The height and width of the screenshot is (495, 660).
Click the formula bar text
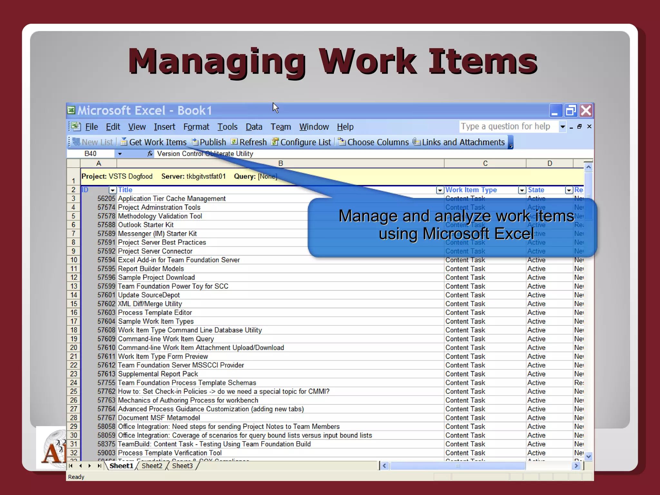click(x=205, y=154)
